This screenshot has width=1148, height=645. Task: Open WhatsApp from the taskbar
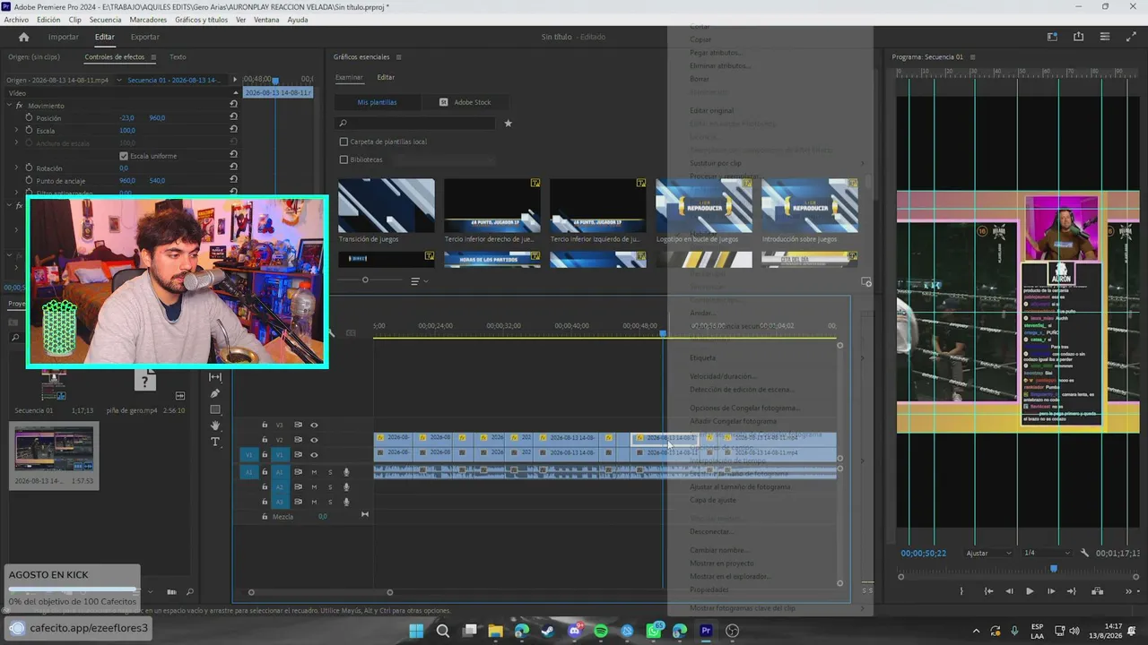[x=654, y=631]
